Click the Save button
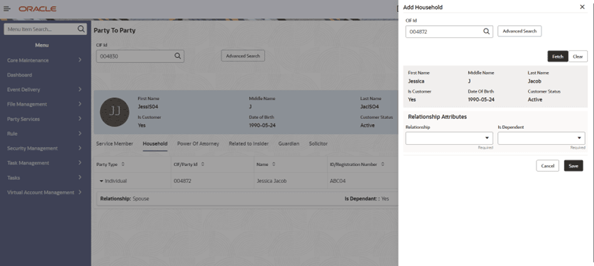This screenshot has width=594, height=266. tap(573, 166)
